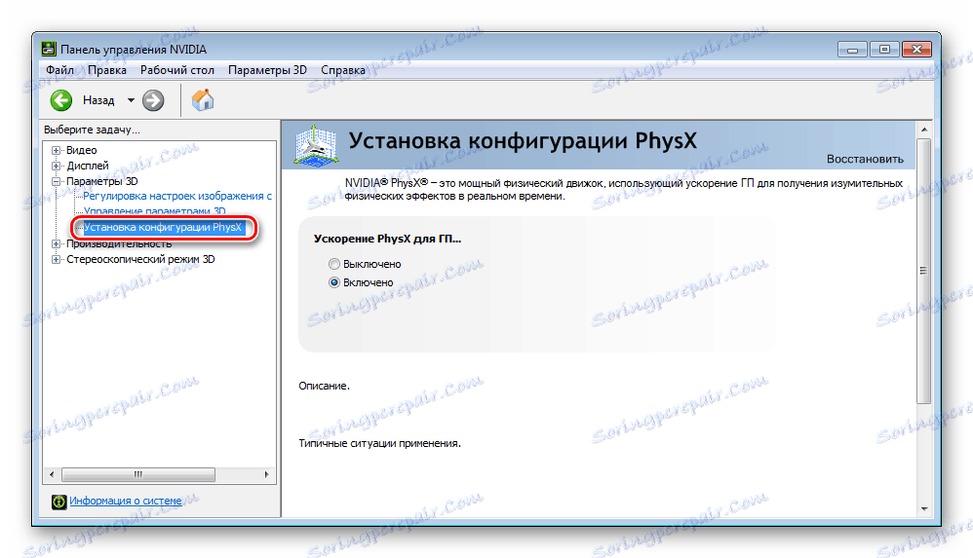Click main panel scrollbar down arrow
The image size is (973, 558).
coord(924,509)
